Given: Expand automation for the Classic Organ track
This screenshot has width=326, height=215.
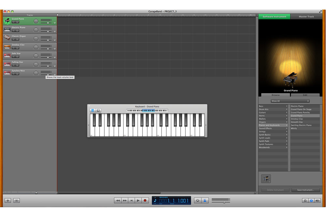Looking at the screenshot, I should point(55,40).
